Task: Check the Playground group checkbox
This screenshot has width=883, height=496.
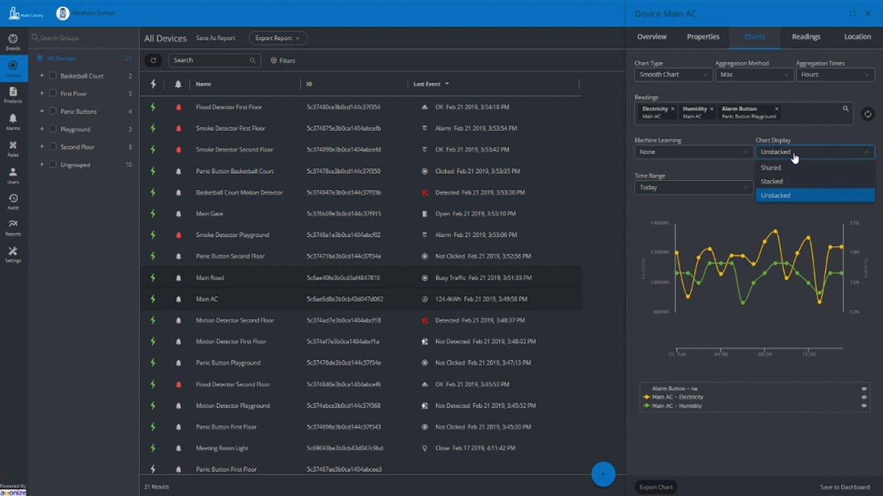Action: [52, 130]
